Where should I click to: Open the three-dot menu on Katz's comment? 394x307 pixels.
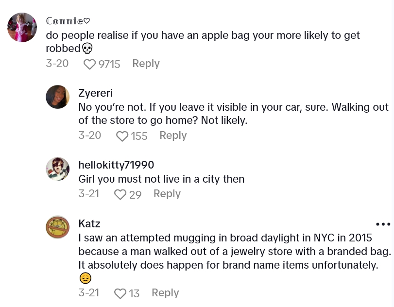click(383, 224)
